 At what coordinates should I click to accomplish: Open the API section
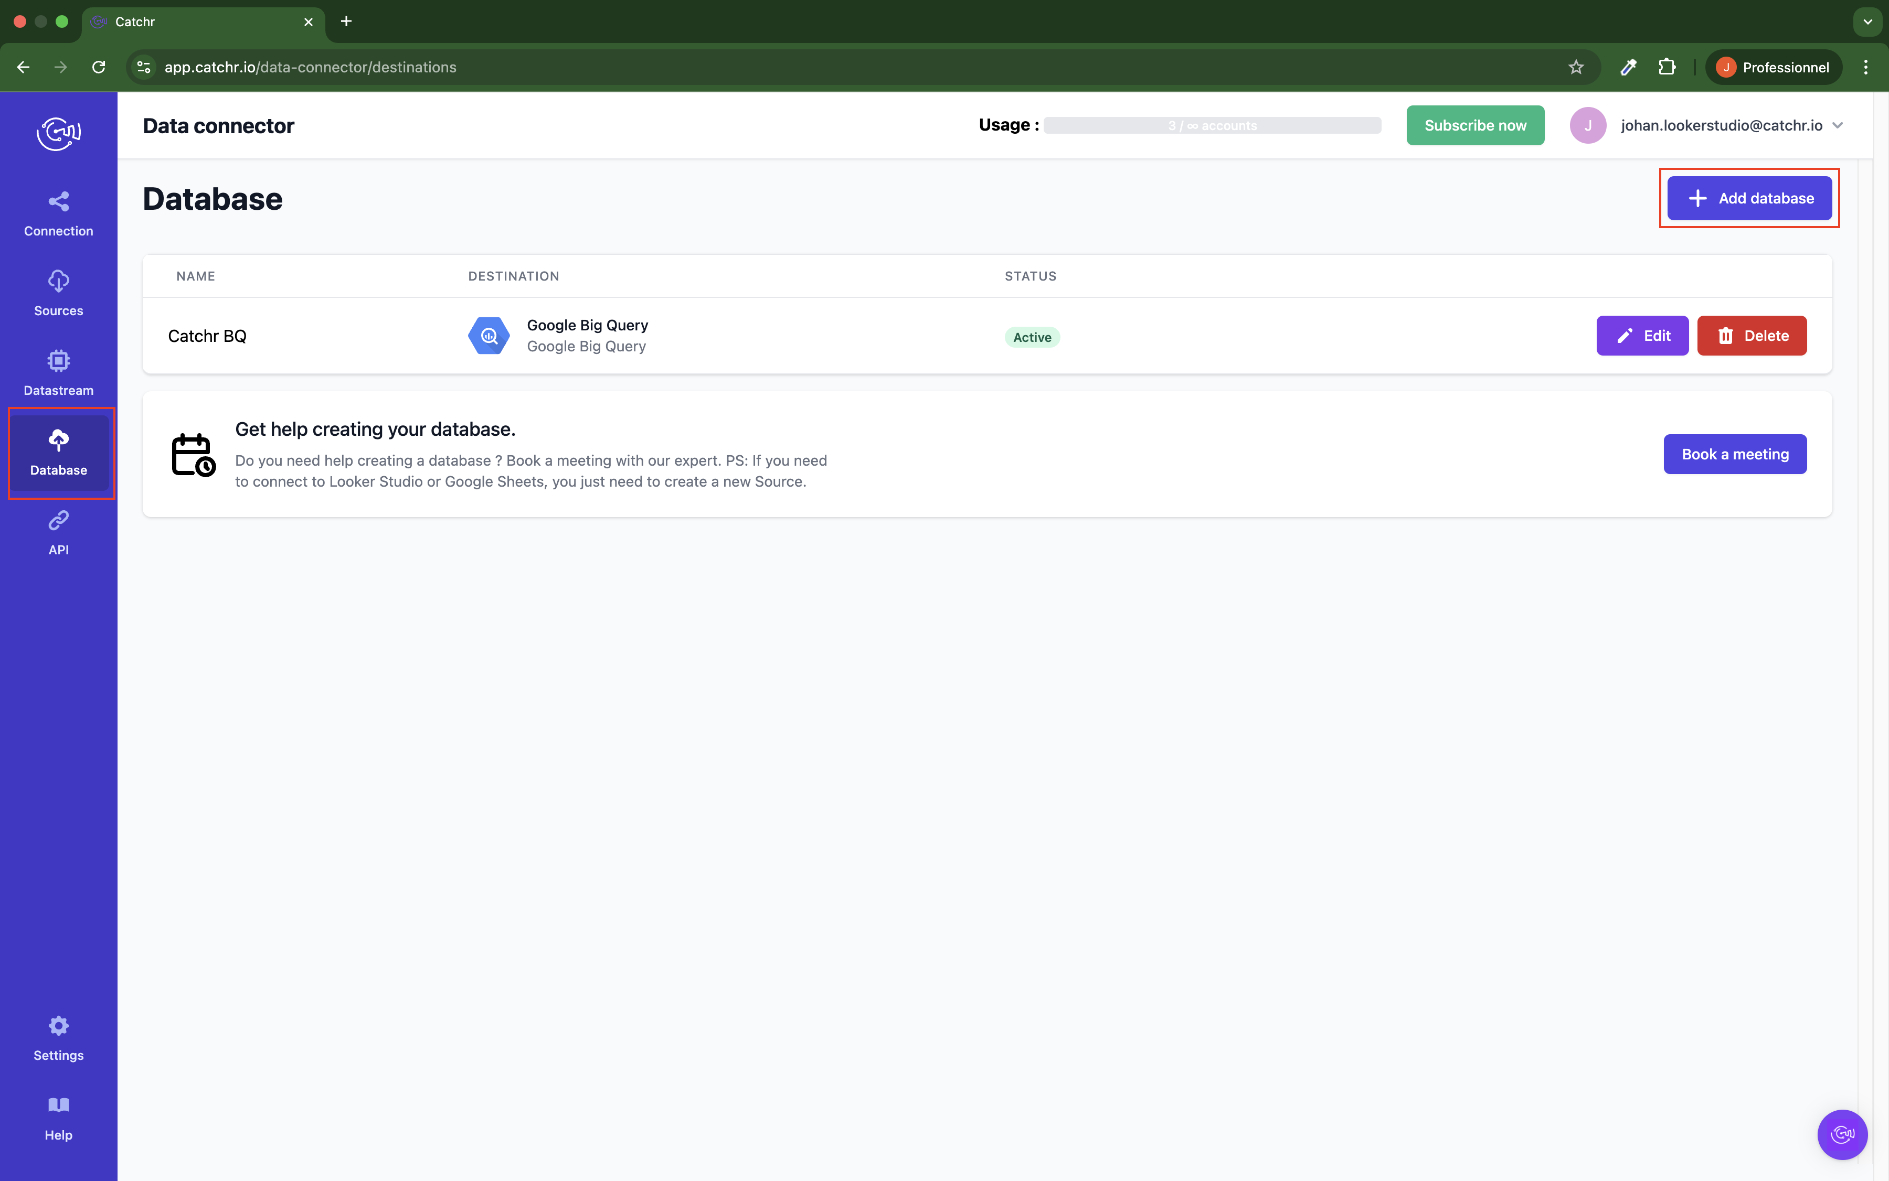tap(59, 533)
